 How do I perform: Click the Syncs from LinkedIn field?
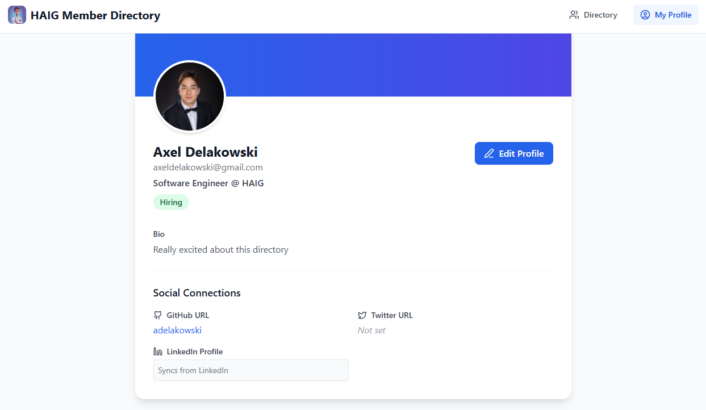(250, 370)
